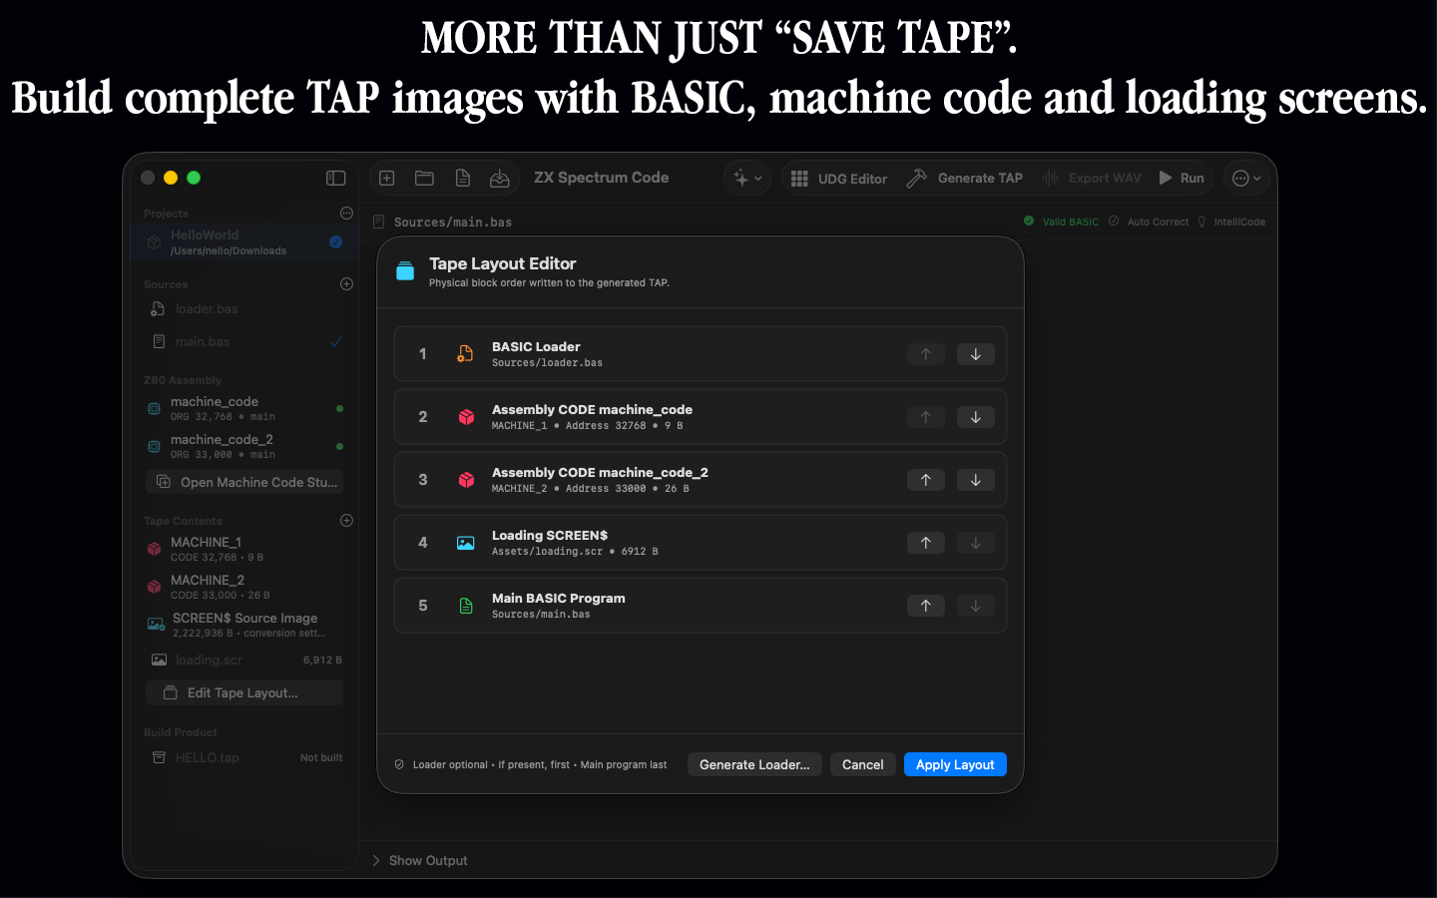Toggle the sidebar panel icon
1437x898 pixels.
click(x=335, y=178)
